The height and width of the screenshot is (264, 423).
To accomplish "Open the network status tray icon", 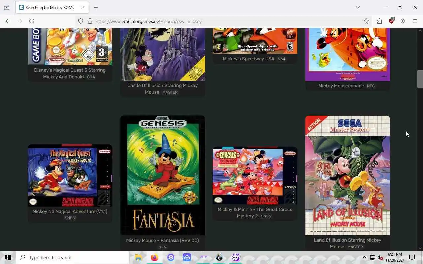I will pyautogui.click(x=372, y=257).
